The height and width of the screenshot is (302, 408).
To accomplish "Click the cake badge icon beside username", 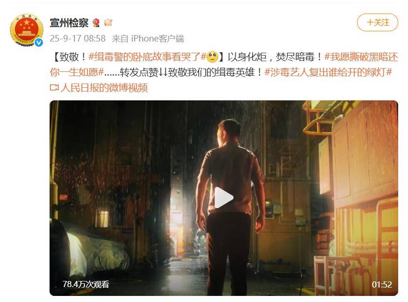I will pos(108,22).
